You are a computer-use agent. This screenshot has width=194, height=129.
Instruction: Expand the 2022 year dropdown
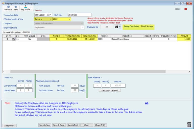(69, 19)
